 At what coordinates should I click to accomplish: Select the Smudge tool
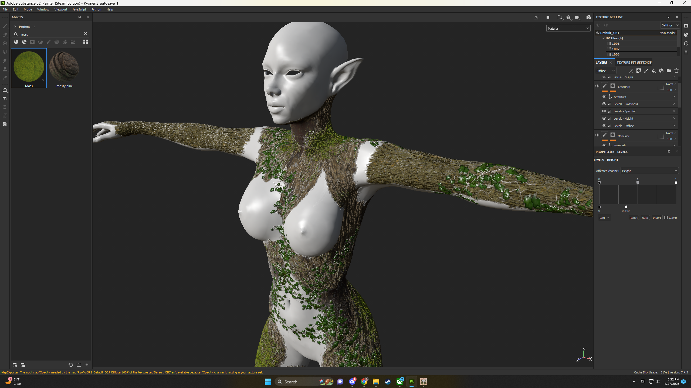pyautogui.click(x=5, y=61)
